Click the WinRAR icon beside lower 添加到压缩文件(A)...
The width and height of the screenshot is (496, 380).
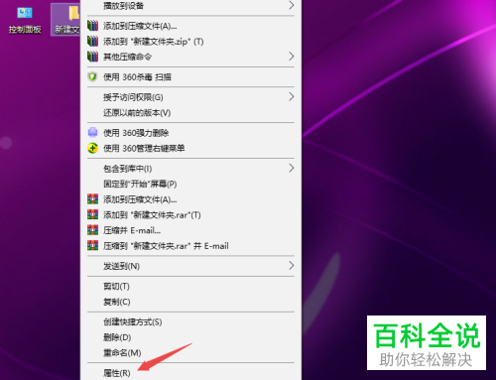click(92, 199)
